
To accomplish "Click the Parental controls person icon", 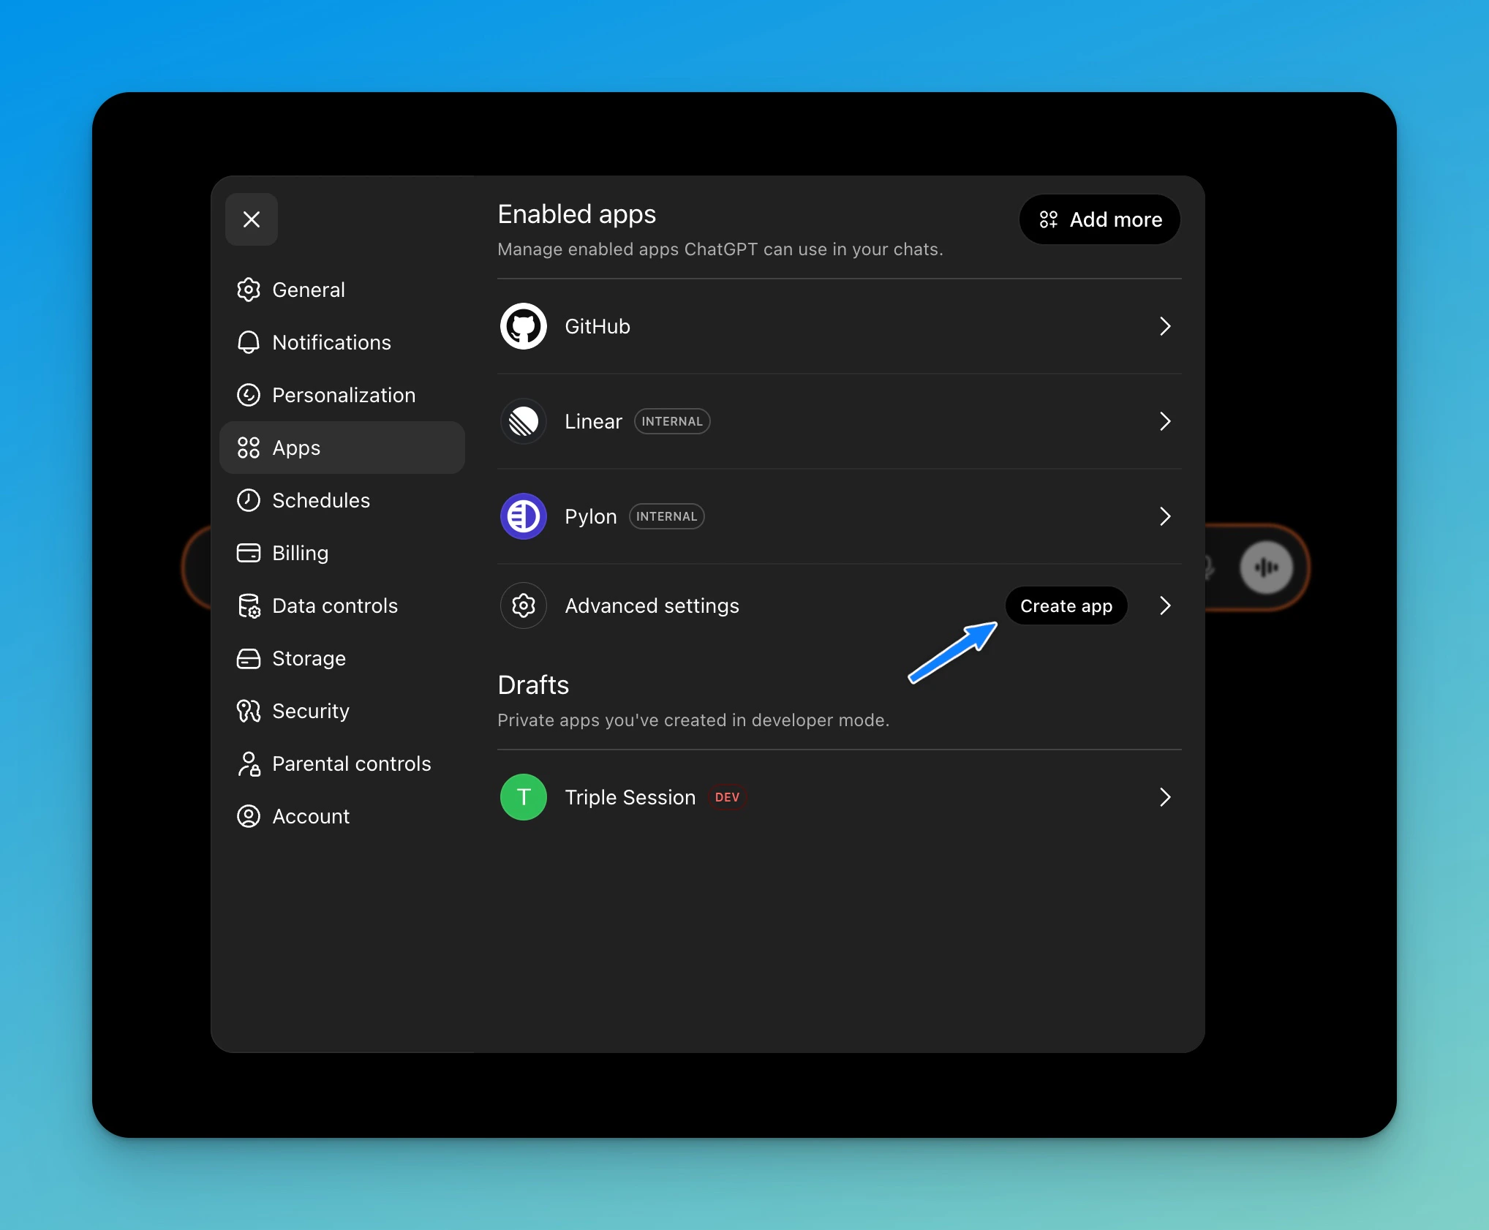I will click(x=249, y=763).
